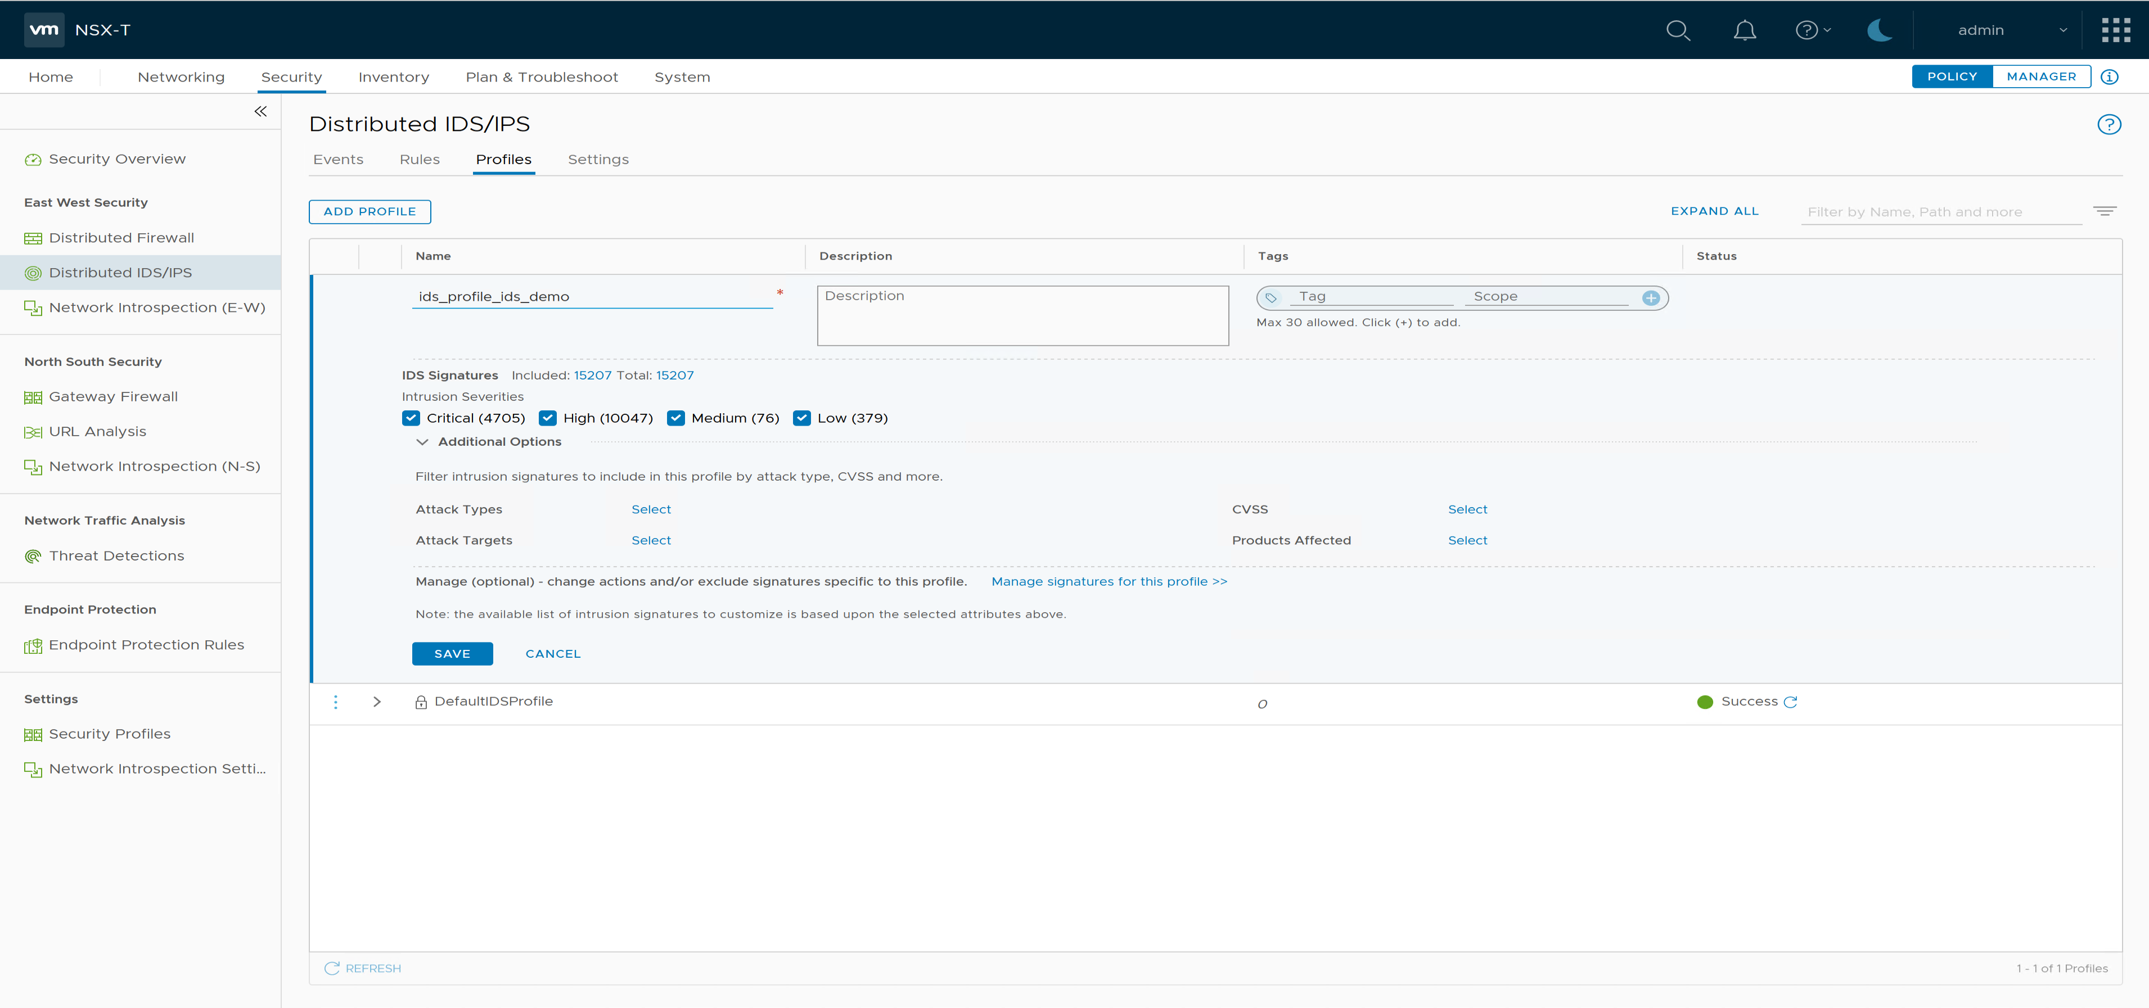Switch to MANAGER mode

pyautogui.click(x=2042, y=76)
